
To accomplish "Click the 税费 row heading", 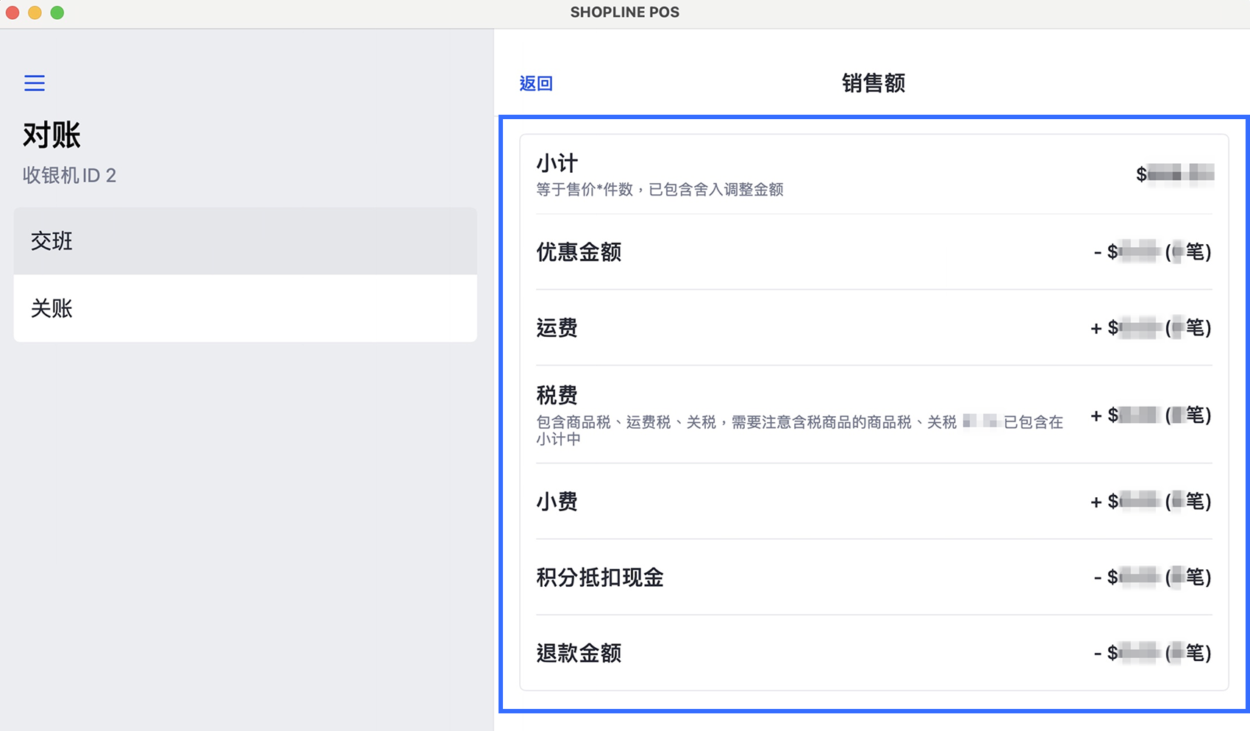I will (557, 396).
